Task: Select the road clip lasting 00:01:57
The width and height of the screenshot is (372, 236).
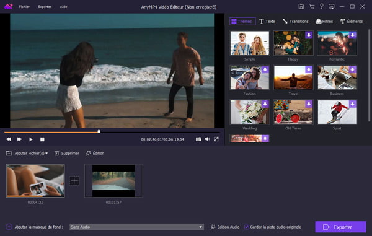Action: click(x=113, y=180)
